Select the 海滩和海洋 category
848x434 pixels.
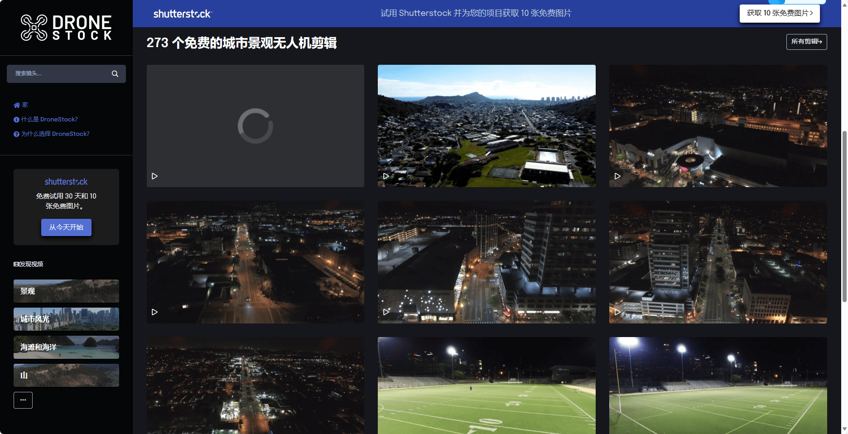coord(66,347)
